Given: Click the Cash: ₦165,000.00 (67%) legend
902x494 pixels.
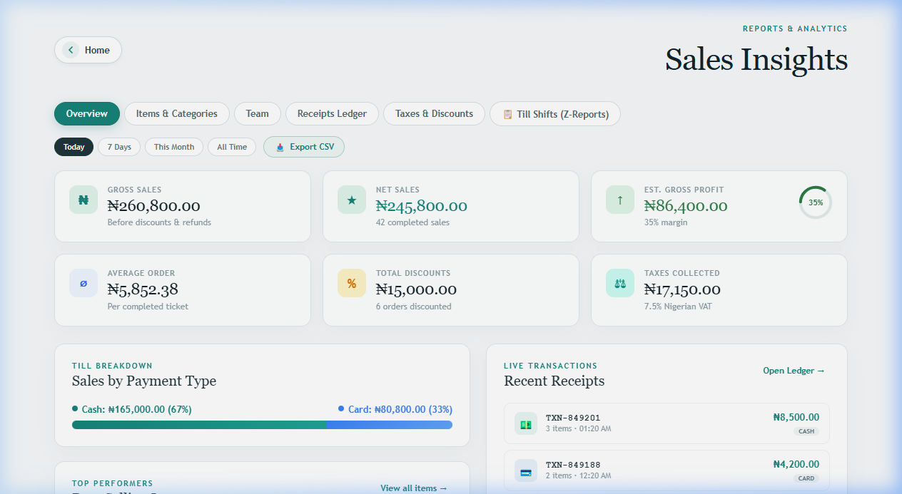Looking at the screenshot, I should point(132,409).
